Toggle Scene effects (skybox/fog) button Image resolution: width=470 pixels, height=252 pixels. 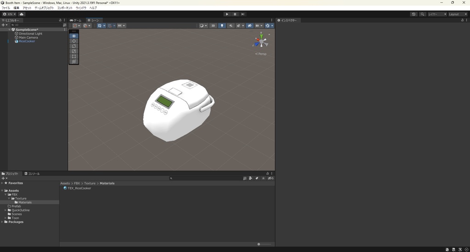coord(238,26)
